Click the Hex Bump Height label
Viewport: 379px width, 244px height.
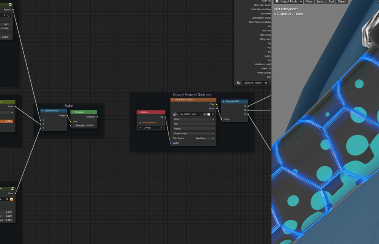[x=263, y=65]
